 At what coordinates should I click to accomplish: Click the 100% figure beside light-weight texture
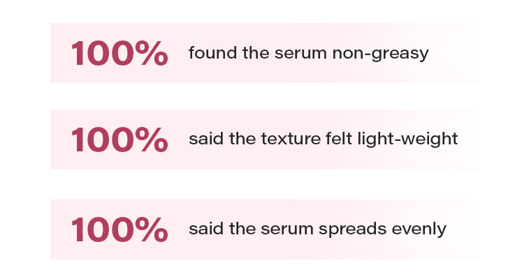(119, 139)
